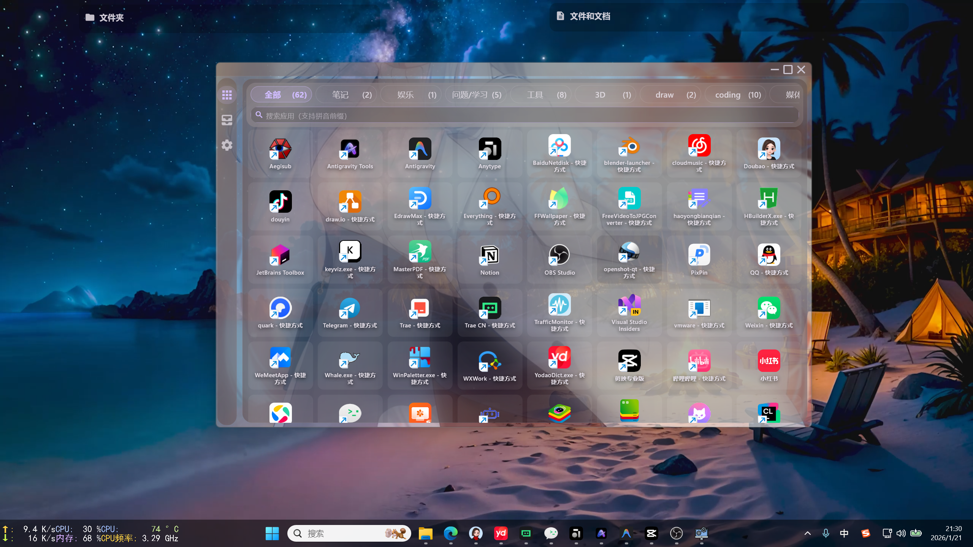
Task: Open the settings gear in the sidebar
Action: click(x=227, y=145)
